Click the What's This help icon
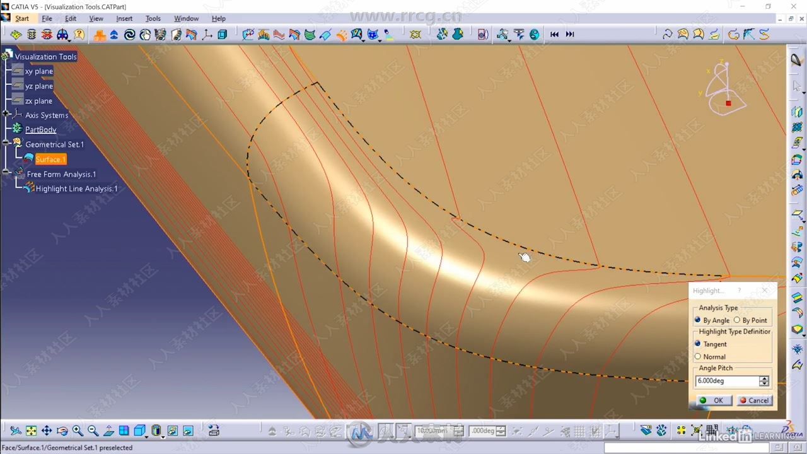807x454 pixels. (79, 34)
